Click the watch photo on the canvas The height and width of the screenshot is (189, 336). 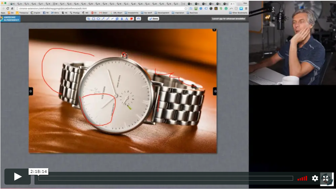(x=123, y=91)
